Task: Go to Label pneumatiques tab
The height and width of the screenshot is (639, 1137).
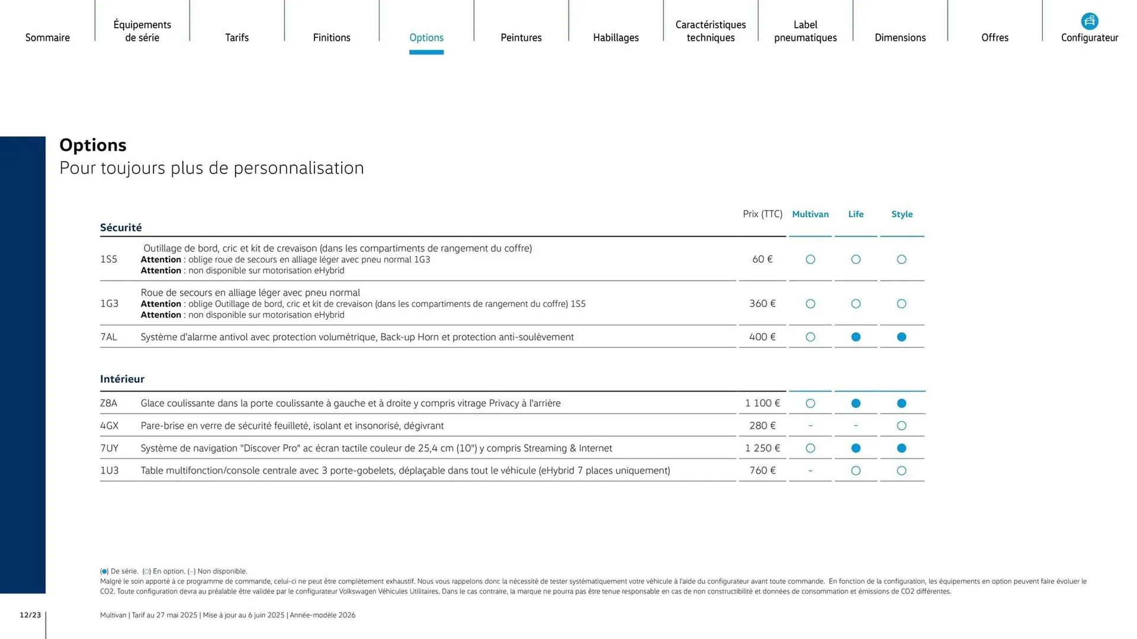Action: (805, 31)
